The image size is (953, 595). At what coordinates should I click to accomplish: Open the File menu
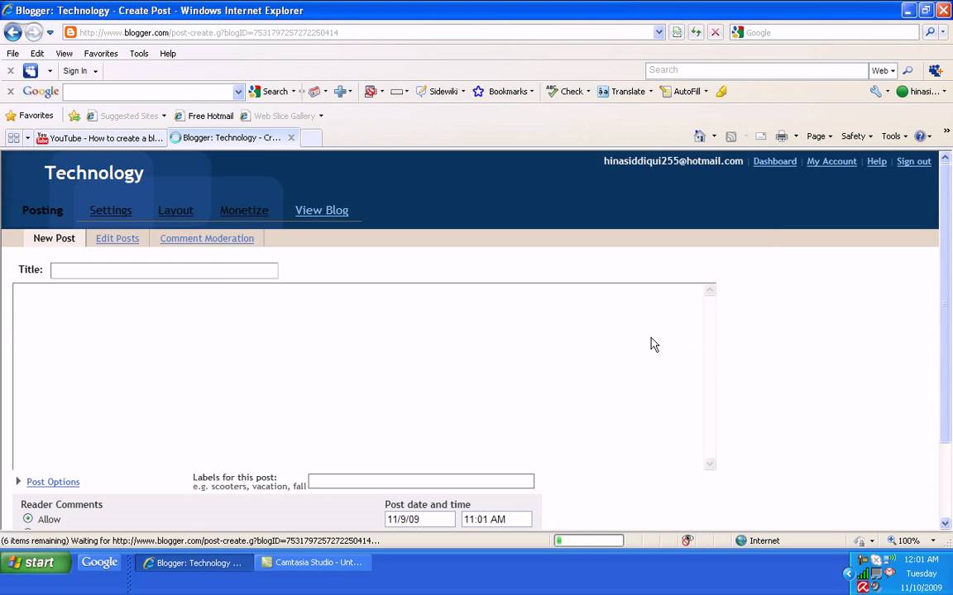pos(12,54)
